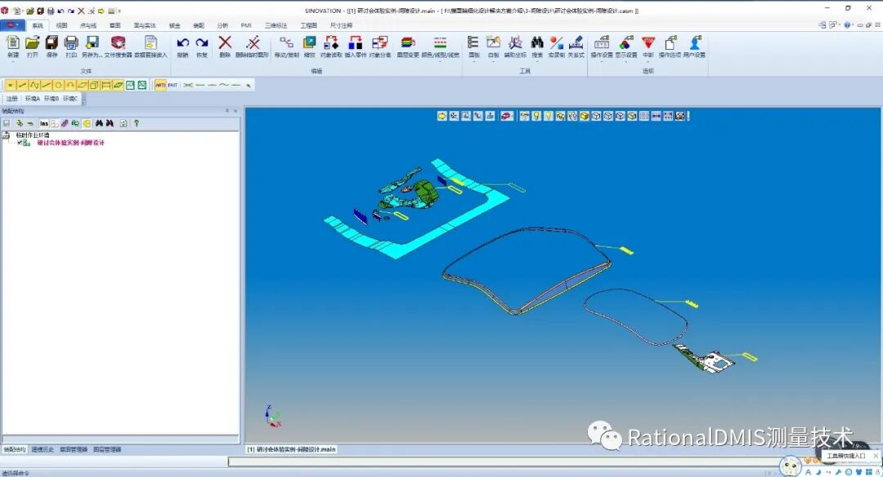Viewport: 883px width, 477px height.
Task: Switch to the PMI ribbon tab
Action: (x=246, y=25)
